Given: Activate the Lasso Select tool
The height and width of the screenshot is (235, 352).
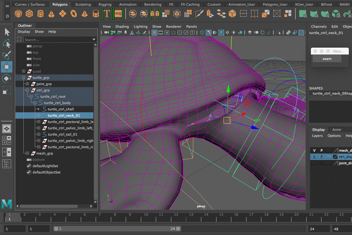Looking at the screenshot, I should [x=7, y=44].
